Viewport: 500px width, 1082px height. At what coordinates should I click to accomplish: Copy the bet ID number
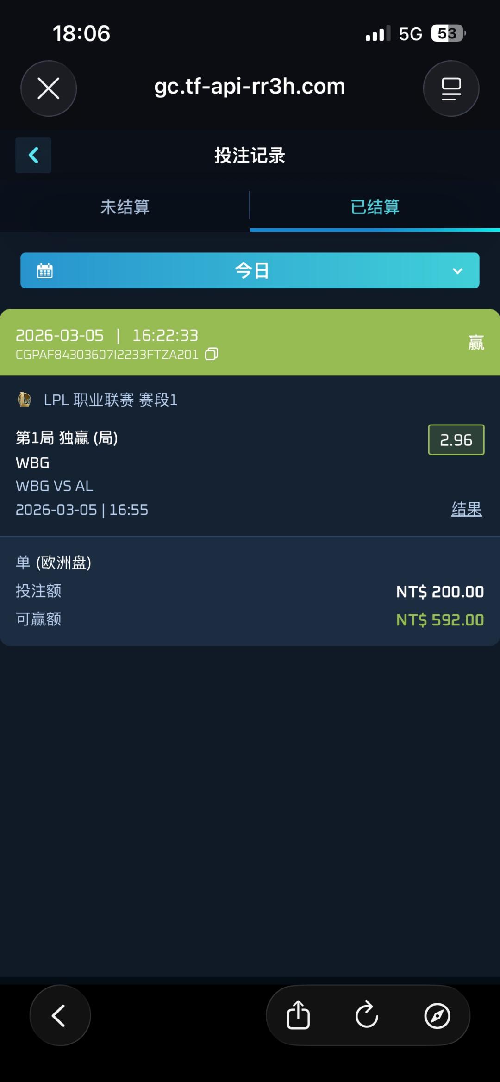212,354
